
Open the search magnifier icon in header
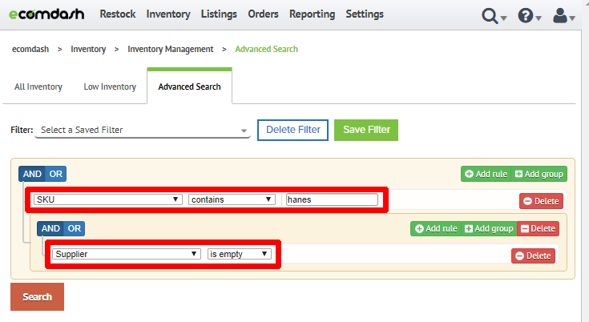tap(494, 16)
